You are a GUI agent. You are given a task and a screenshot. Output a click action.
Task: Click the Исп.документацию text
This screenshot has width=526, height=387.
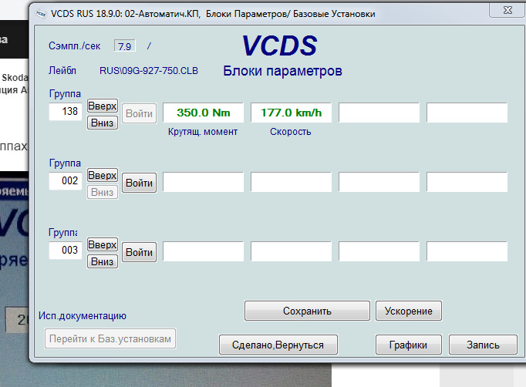(83, 316)
